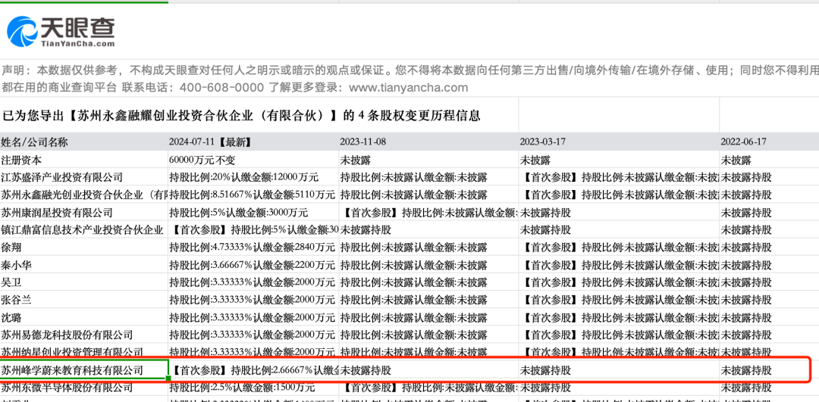This screenshot has height=402, width=819.
Task: Select the cell 60000万元不变
Action: 253,160
